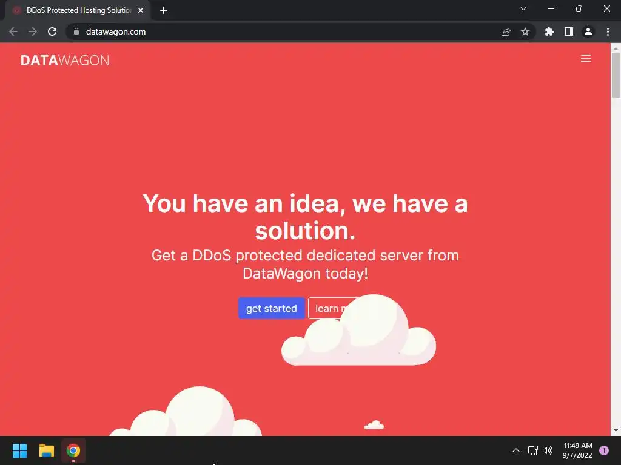Image resolution: width=621 pixels, height=465 pixels.
Task: Click the DataWagon logo
Action: (x=65, y=60)
